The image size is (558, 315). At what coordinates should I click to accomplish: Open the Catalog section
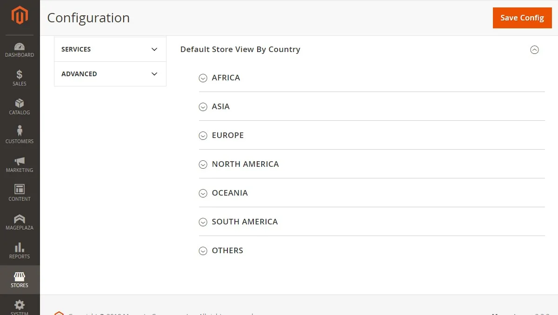point(20,107)
